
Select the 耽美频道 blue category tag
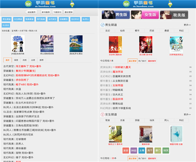pos(29,19)
